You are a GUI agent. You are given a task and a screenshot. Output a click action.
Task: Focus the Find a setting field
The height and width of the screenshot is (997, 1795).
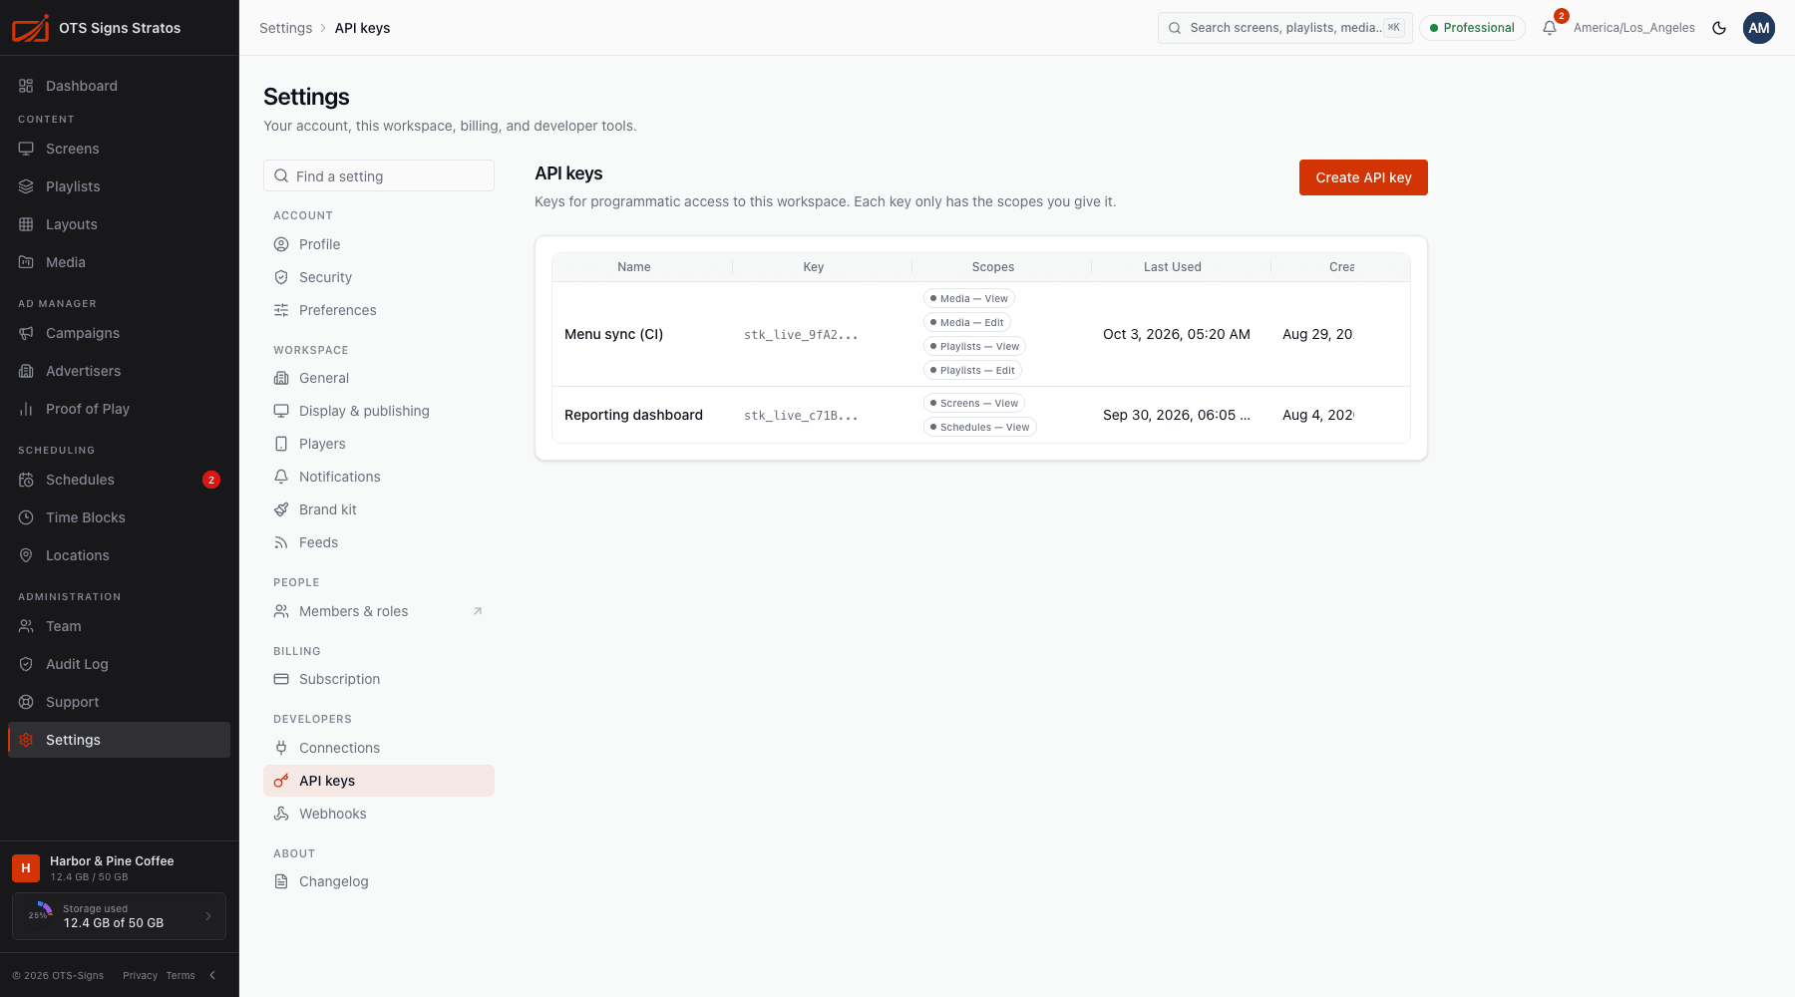tap(379, 175)
